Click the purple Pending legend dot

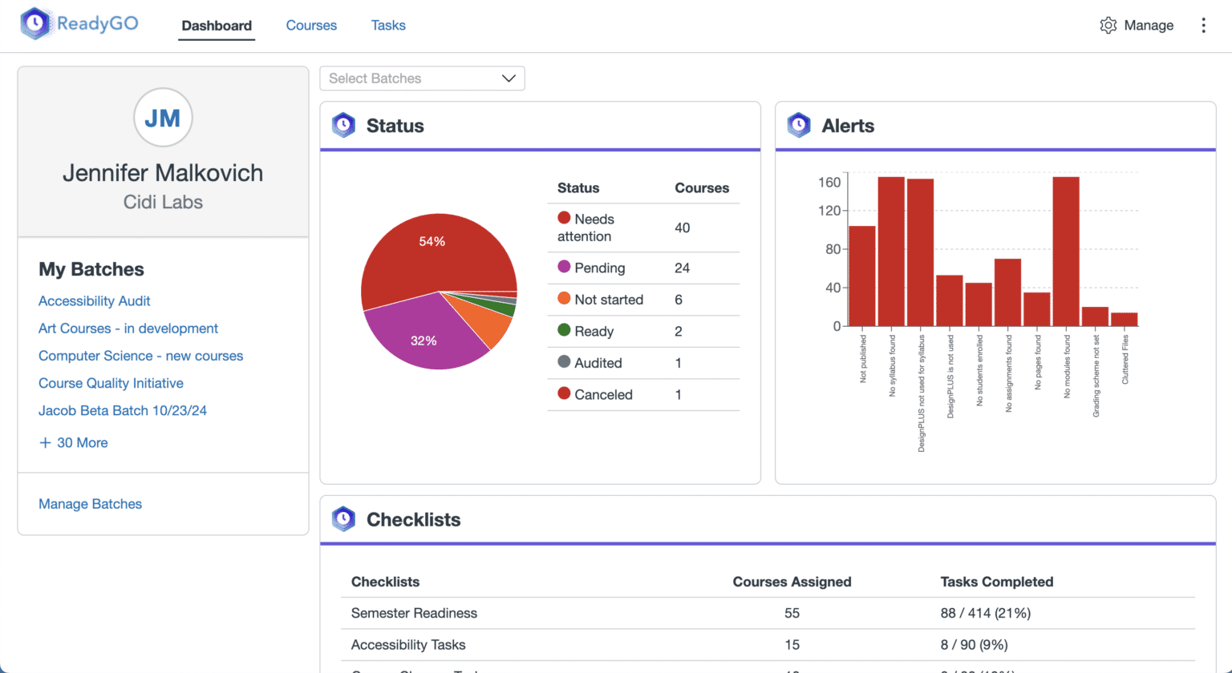coord(564,267)
